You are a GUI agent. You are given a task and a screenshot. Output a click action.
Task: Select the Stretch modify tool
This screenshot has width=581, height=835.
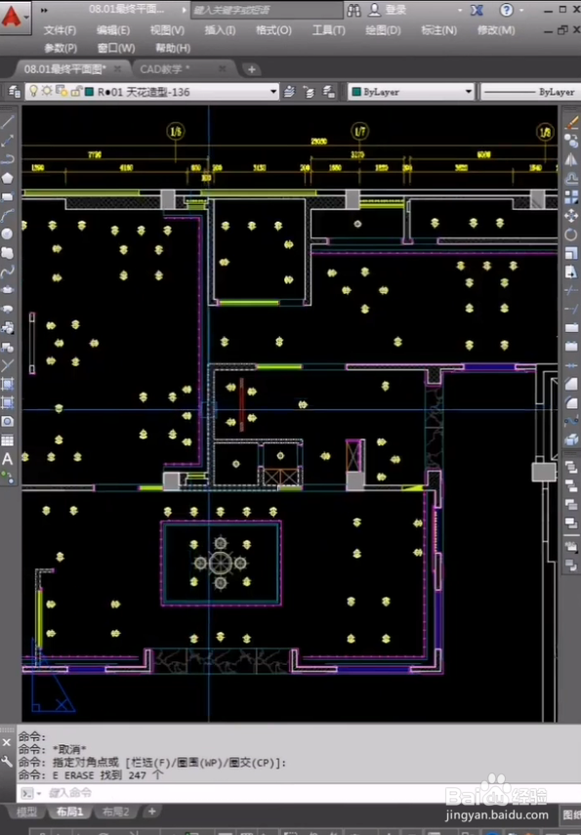pos(571,272)
